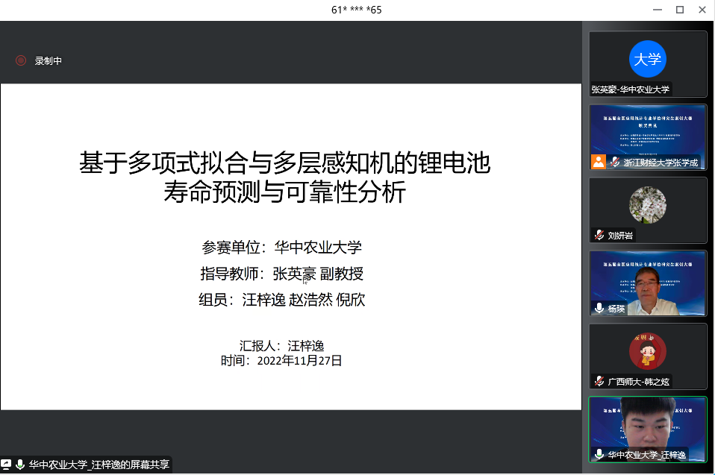The image size is (715, 475).
Task: Click the screen share icon at bottom-left
Action: click(7, 465)
